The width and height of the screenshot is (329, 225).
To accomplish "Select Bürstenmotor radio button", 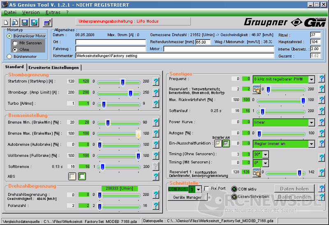I will click(x=9, y=56).
